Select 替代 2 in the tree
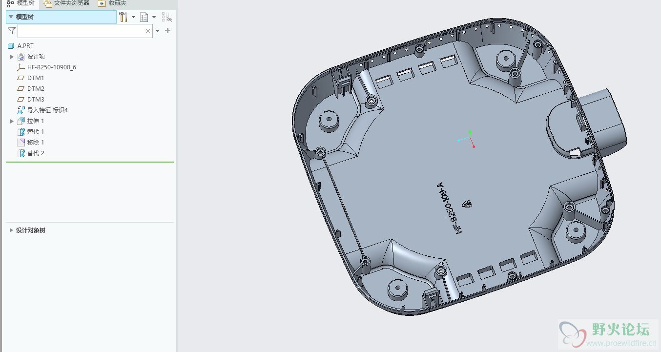Image resolution: width=661 pixels, height=352 pixels. pyautogui.click(x=36, y=153)
